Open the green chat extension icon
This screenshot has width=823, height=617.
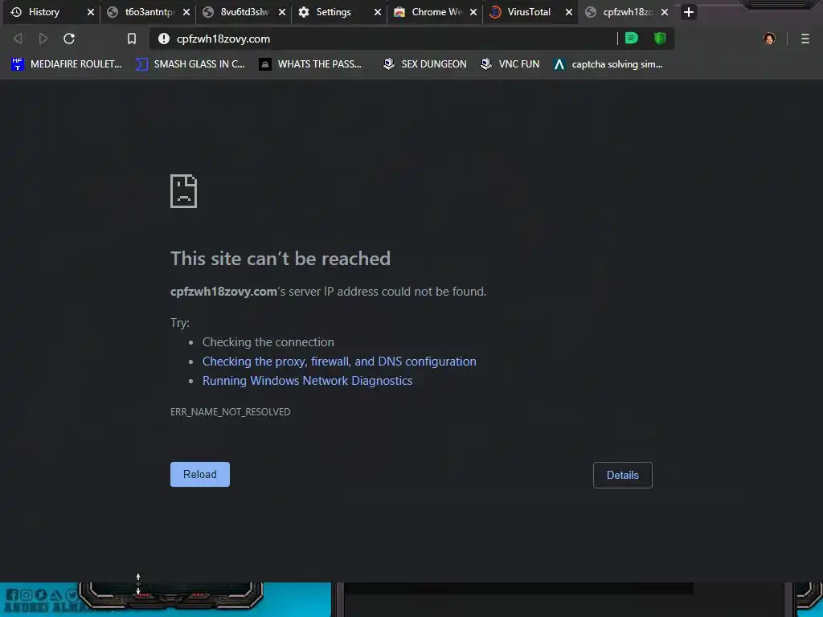coord(632,39)
